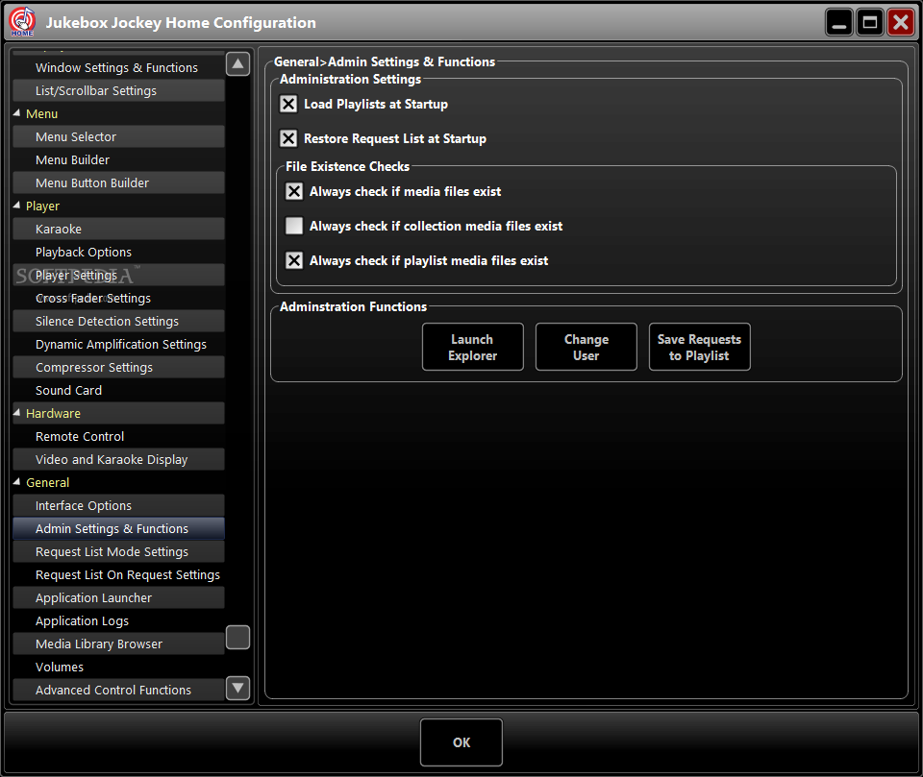
Task: Select Playback Options
Action: click(x=118, y=252)
